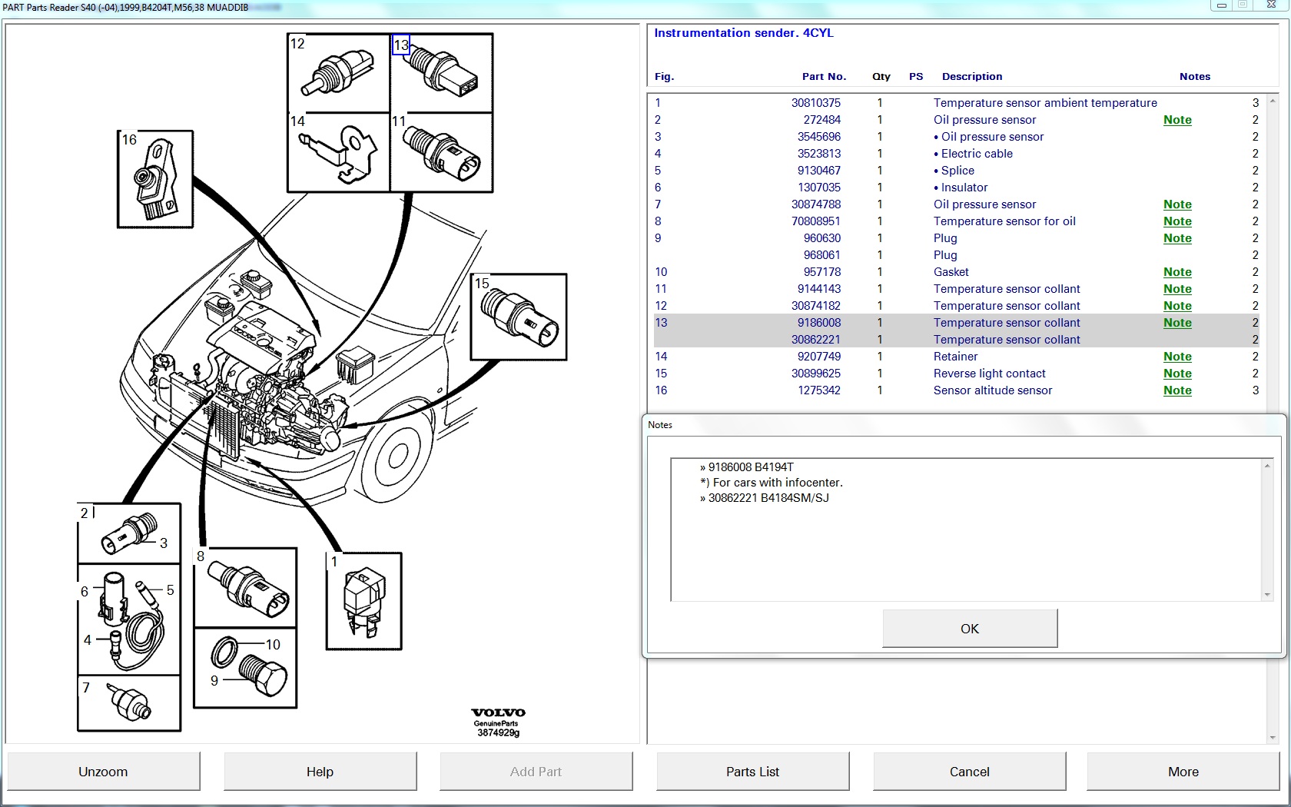The width and height of the screenshot is (1291, 807).
Task: Select figure 12 sensor in diagram
Action: tap(339, 72)
